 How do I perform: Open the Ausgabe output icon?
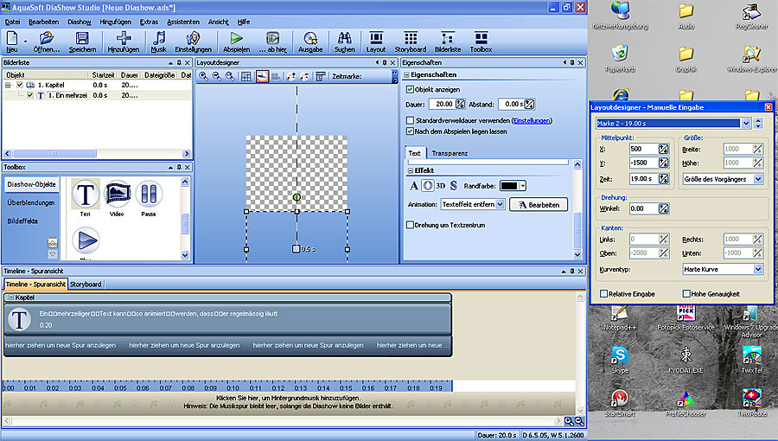(x=310, y=39)
